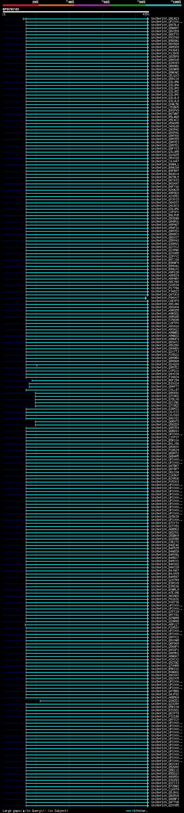Open hit UniRef100_P93769
This screenshot has height=813, width=184.
165,37
